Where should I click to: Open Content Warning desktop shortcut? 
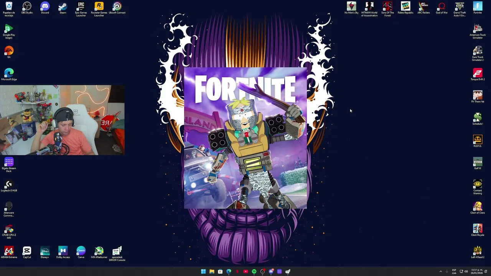pos(478,187)
